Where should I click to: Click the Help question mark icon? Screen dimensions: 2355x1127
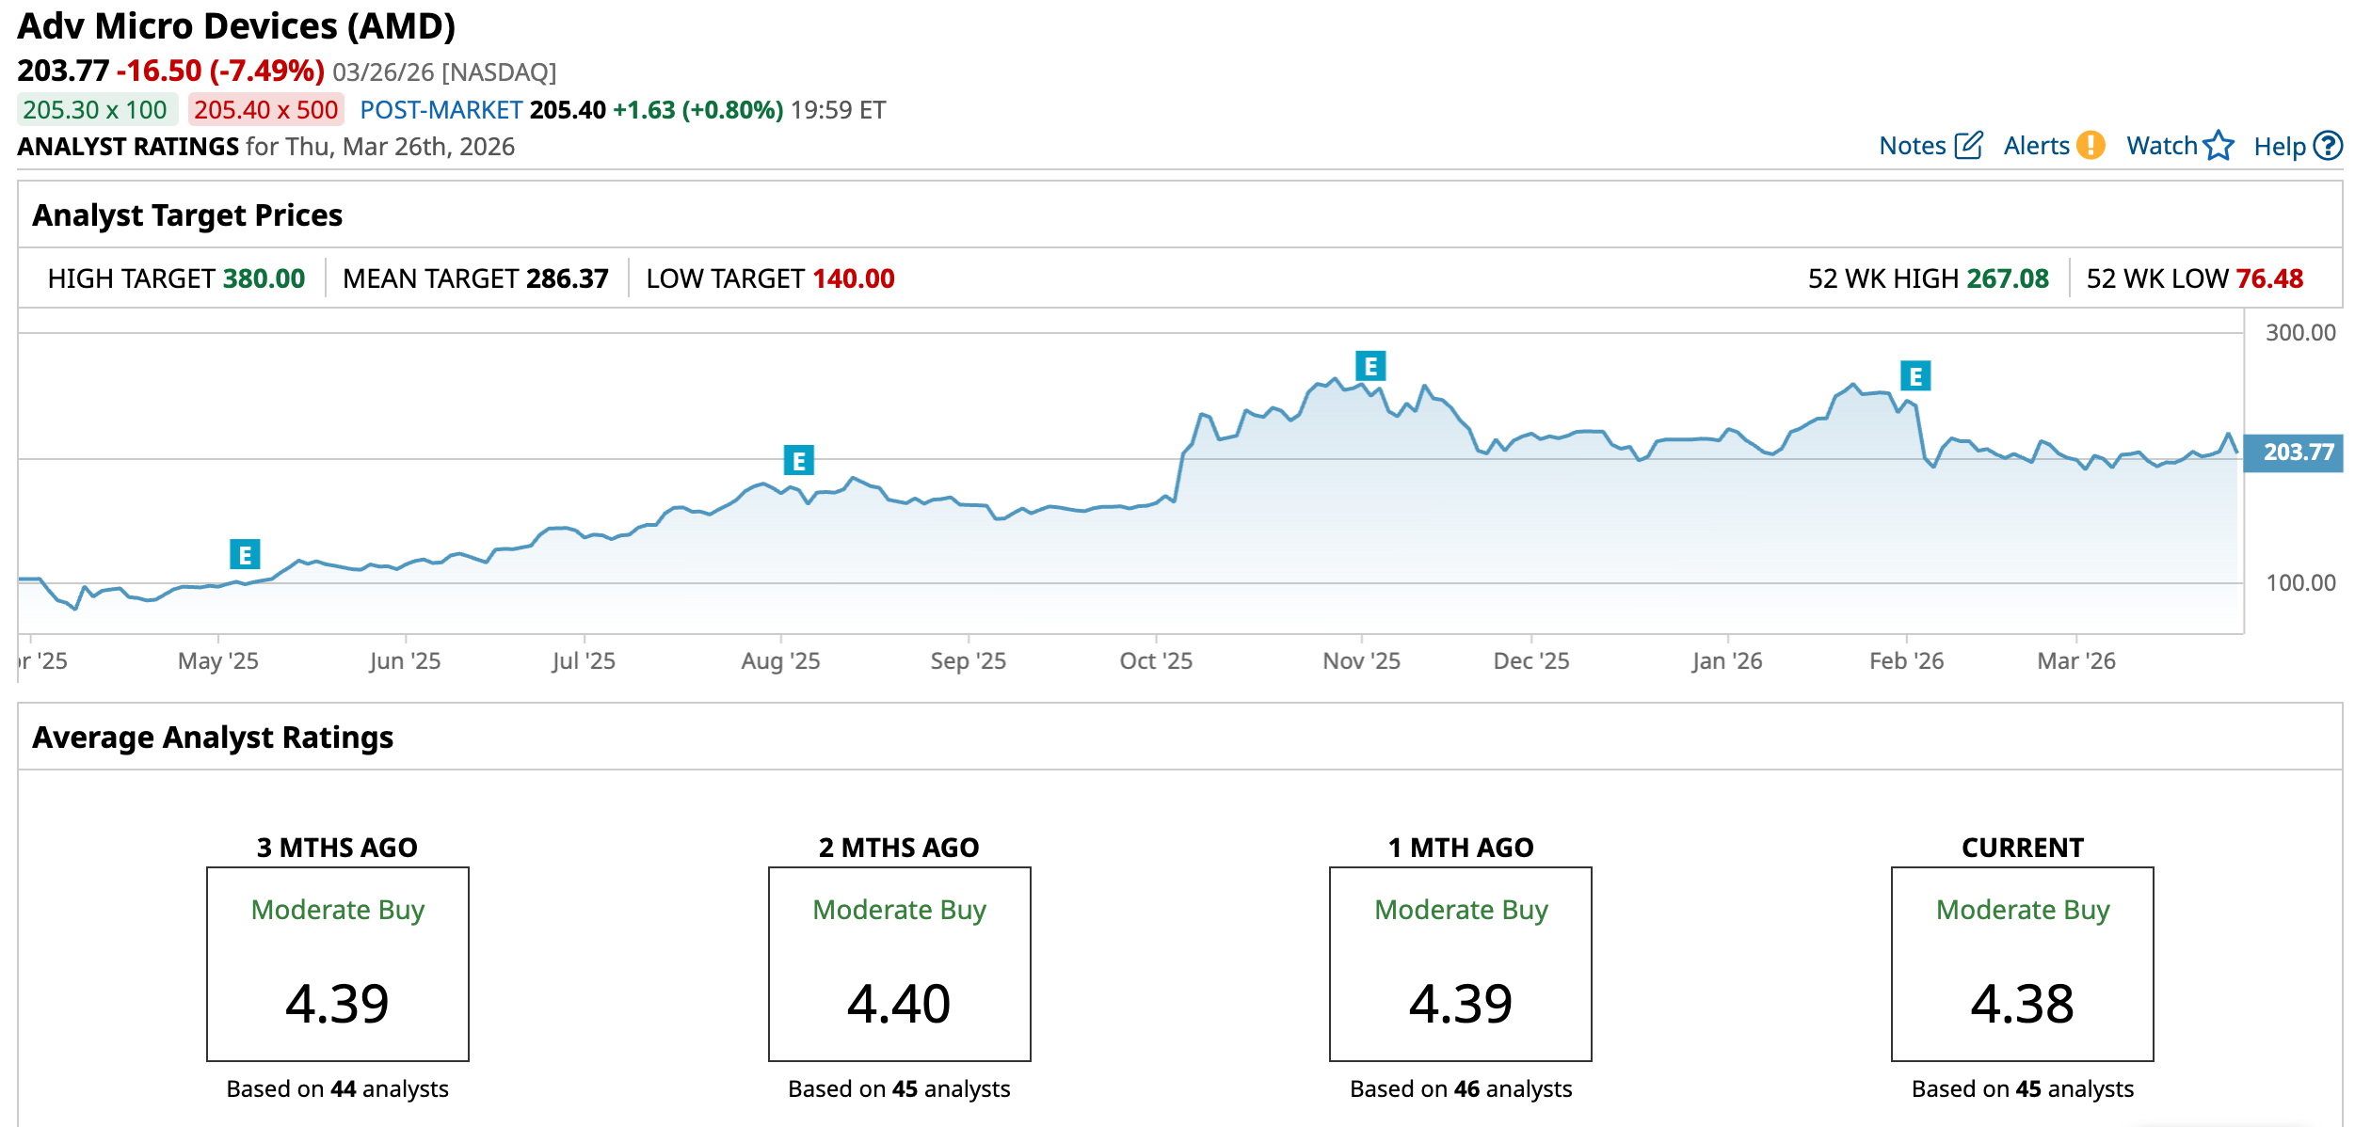pos(2329,146)
